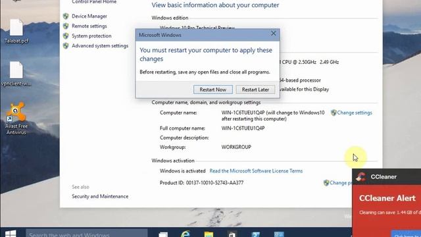Open Device Manager from the sidebar
The image size is (421, 237).
[89, 16]
